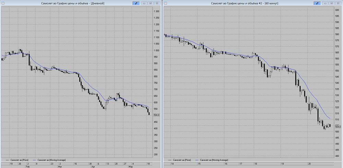Maximize the daily price chart window
This screenshot has height=168, width=343.
[x=151, y=3]
